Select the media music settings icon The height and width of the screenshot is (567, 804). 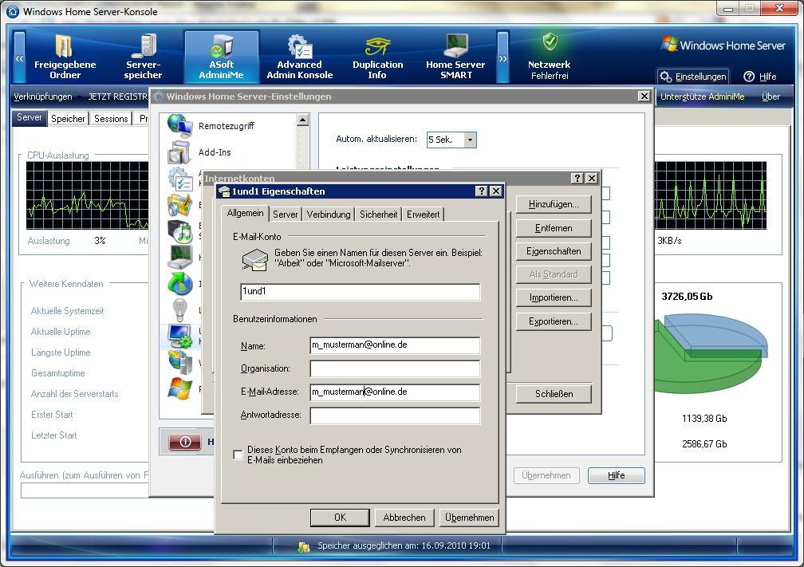[x=179, y=230]
